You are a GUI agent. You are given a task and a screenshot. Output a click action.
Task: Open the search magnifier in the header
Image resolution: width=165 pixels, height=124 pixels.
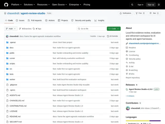[x=132, y=5]
